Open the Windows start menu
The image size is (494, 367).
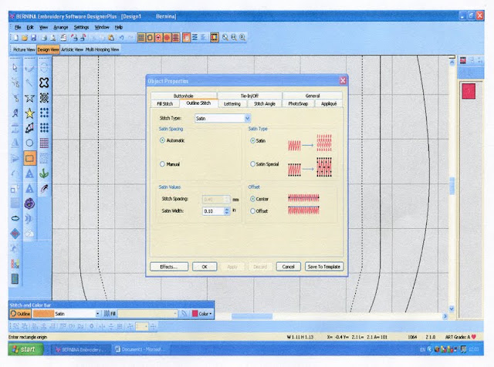click(x=25, y=349)
